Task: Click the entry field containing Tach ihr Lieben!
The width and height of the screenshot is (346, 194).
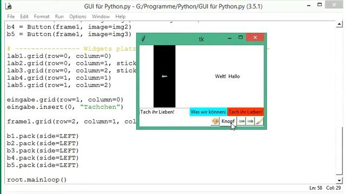Action: pyautogui.click(x=164, y=112)
